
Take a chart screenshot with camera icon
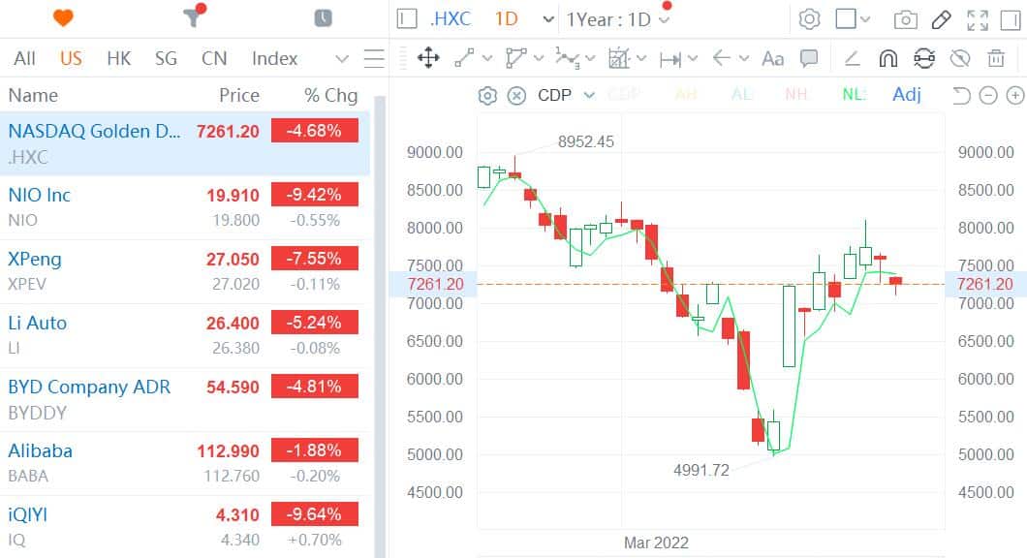pyautogui.click(x=905, y=17)
